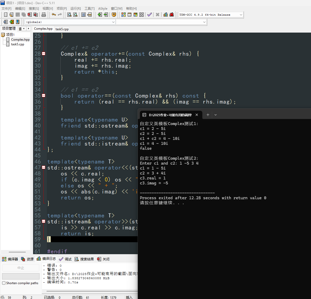Image resolution: width=311 pixels, height=299 pixels.
Task: Collapse the code fold at line 47
Action: [x=43, y=167]
